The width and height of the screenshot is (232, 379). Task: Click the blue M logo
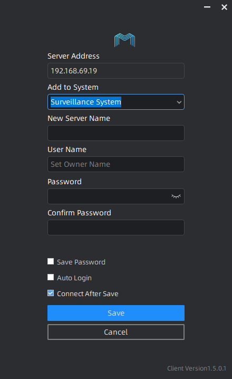pos(124,40)
